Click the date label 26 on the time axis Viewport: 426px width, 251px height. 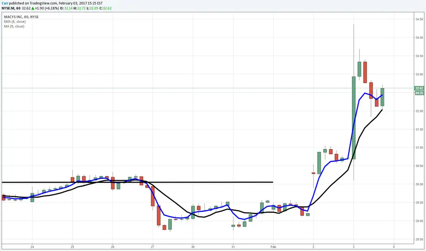[112, 246]
